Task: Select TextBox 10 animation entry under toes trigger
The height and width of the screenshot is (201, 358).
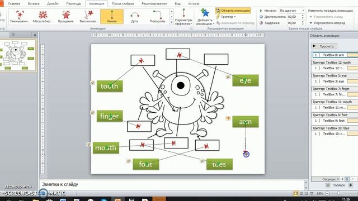Action: click(x=335, y=134)
